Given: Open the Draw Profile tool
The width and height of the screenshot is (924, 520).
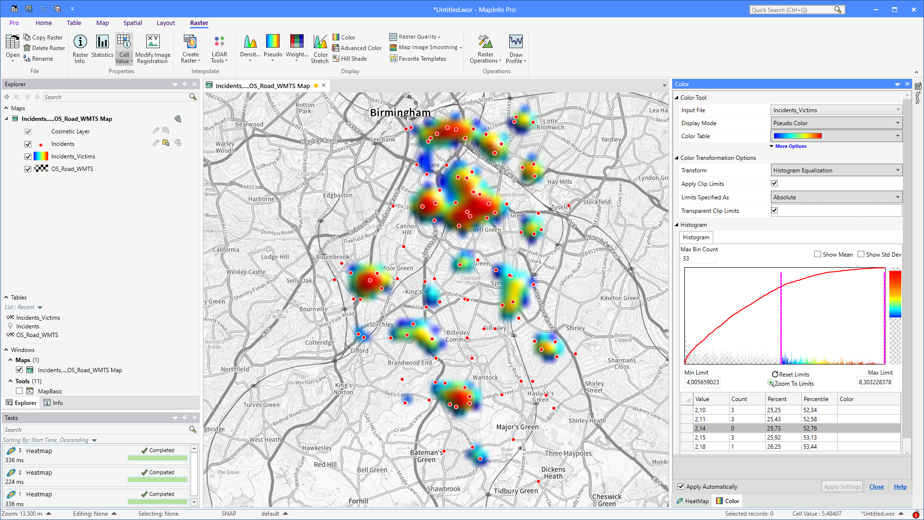Looking at the screenshot, I should click(515, 48).
